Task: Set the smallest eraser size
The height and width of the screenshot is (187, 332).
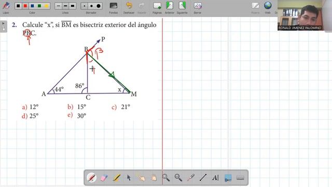Action: 85,6
